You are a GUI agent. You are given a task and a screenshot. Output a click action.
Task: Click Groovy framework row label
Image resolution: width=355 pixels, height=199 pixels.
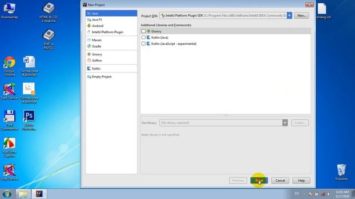156,32
